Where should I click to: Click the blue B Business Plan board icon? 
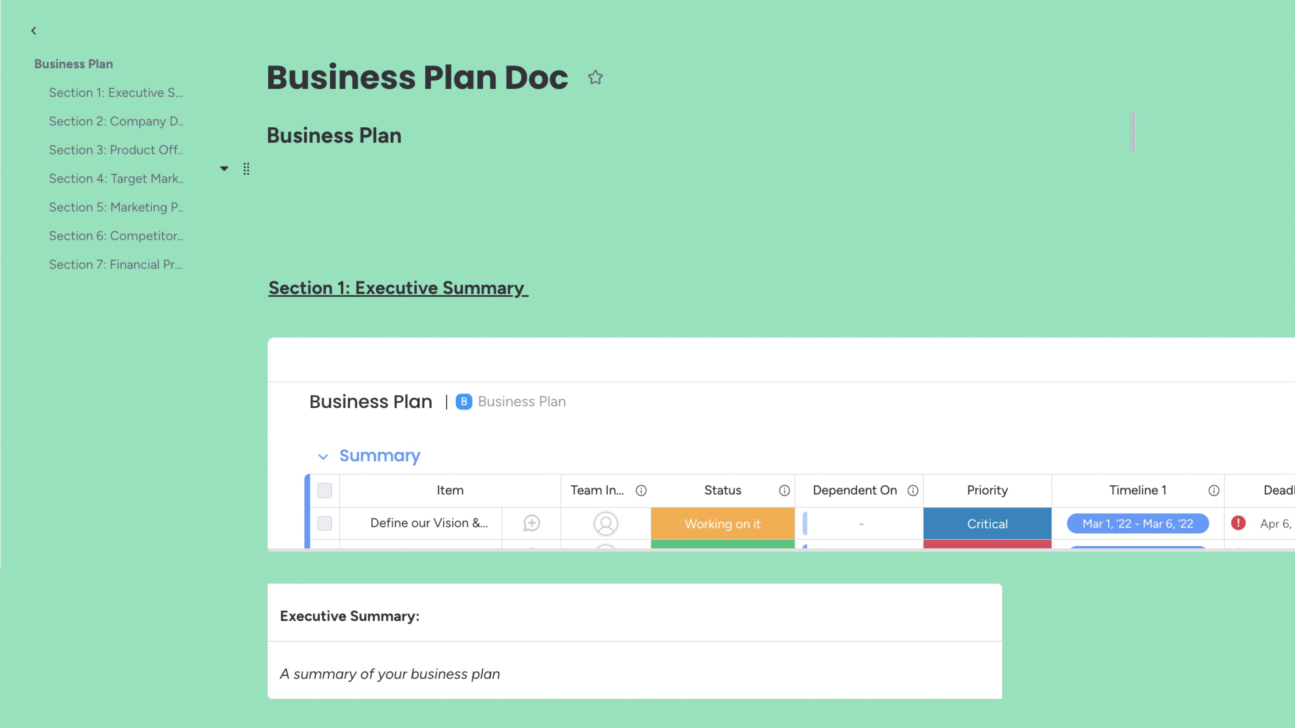pos(464,401)
